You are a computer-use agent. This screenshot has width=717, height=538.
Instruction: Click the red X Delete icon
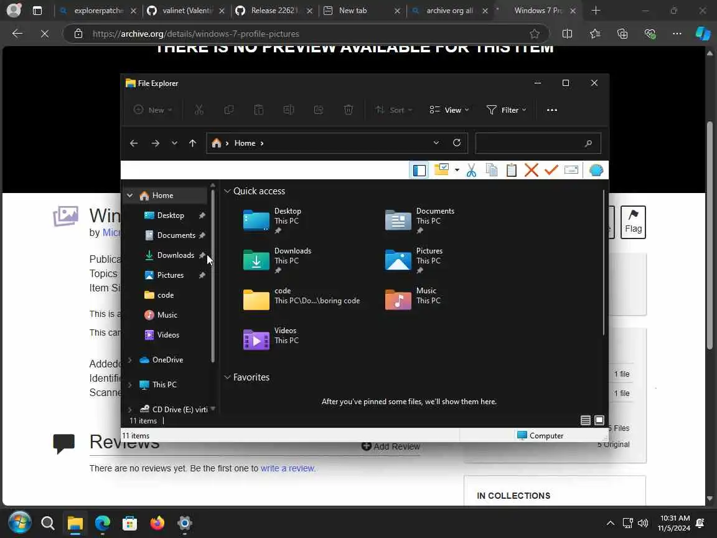pyautogui.click(x=532, y=170)
